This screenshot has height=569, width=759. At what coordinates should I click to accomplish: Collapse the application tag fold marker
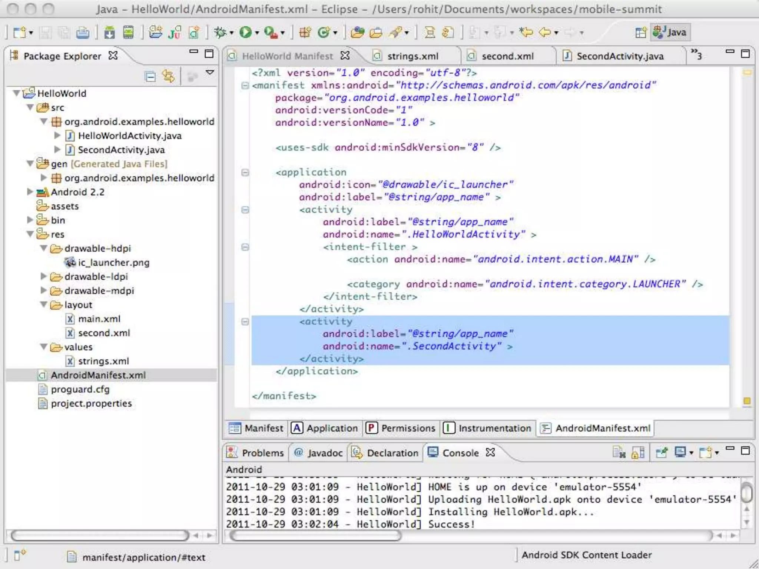coord(245,173)
